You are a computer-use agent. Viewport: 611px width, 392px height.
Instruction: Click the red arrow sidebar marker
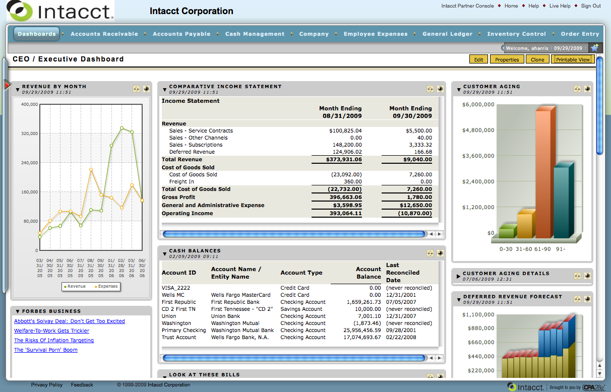[7, 85]
